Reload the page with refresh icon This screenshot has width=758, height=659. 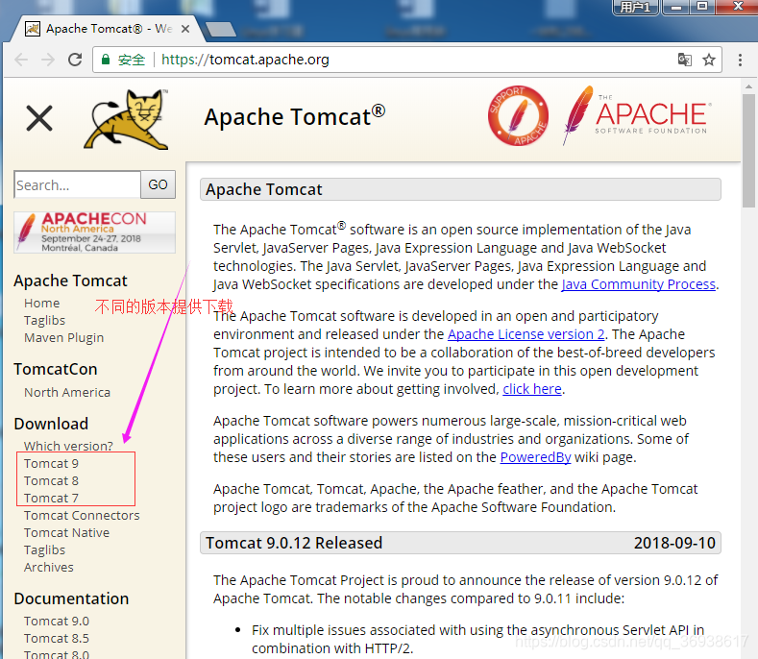75,60
